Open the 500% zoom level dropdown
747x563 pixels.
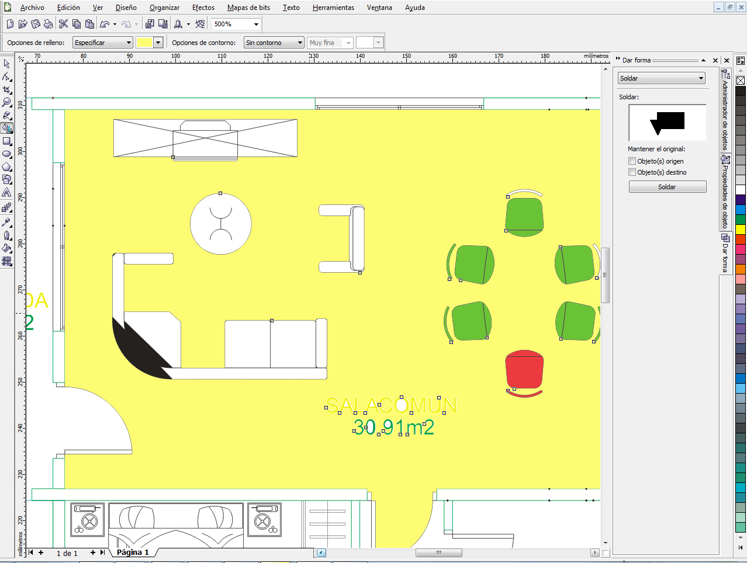(x=256, y=25)
